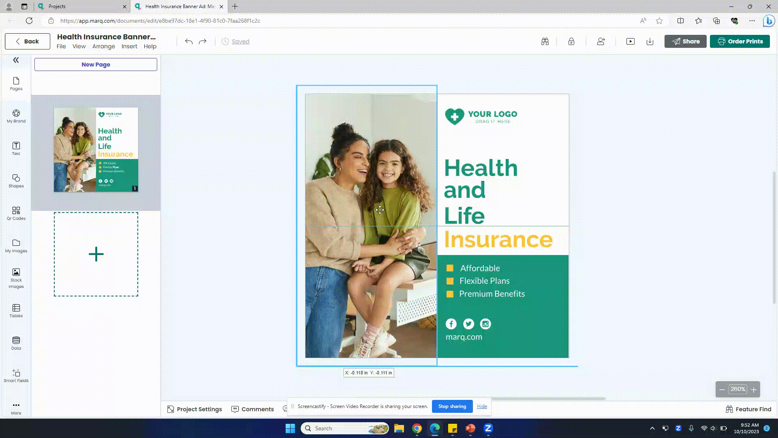Open the Help menu
The height and width of the screenshot is (438, 778).
(x=150, y=46)
